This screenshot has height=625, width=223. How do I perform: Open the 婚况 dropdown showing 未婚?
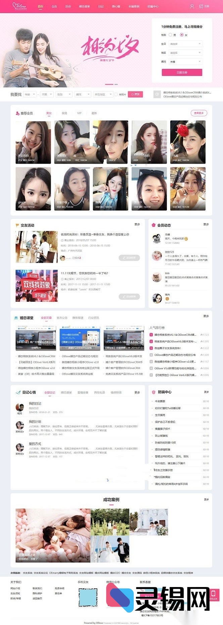tap(185, 61)
